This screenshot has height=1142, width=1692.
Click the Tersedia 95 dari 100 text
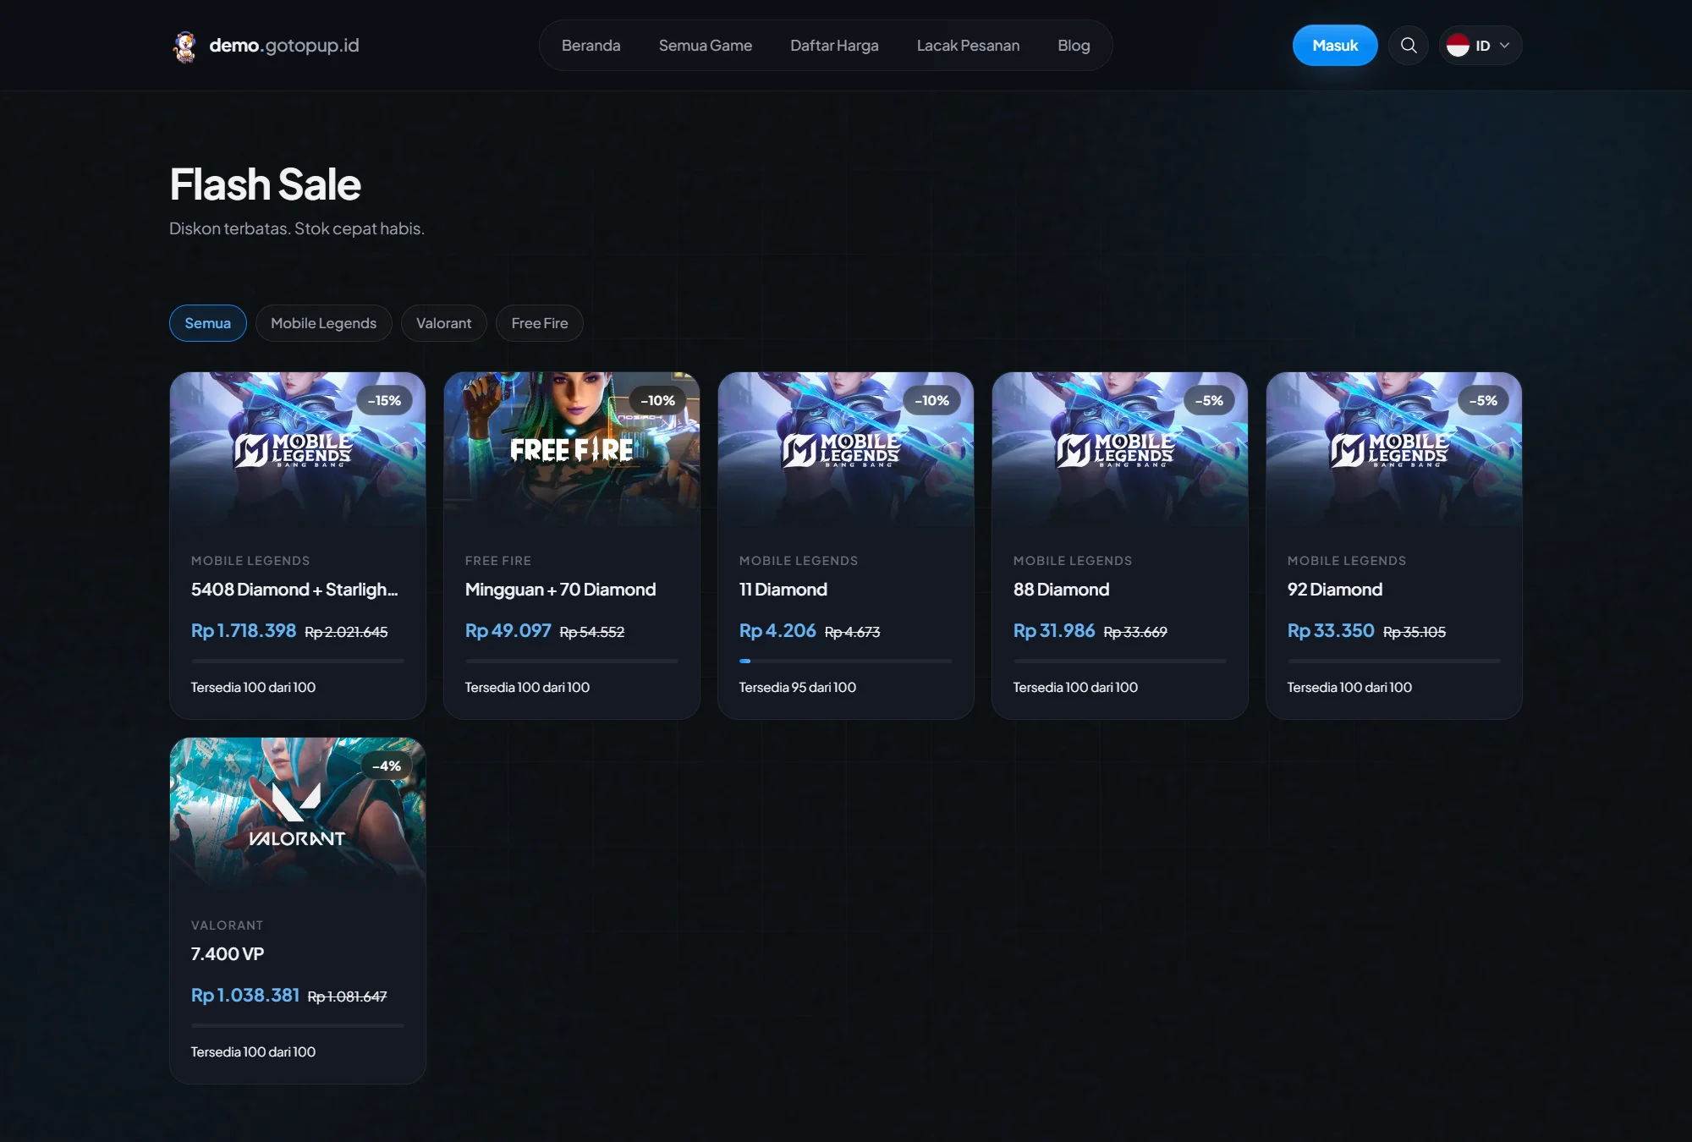pos(798,688)
